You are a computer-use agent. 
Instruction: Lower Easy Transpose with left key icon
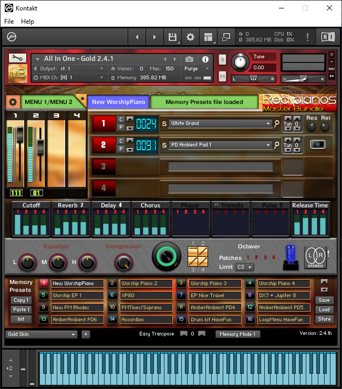point(184,334)
